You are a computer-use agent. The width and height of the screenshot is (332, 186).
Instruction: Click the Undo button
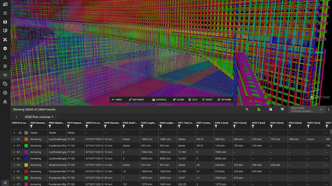pos(117,99)
